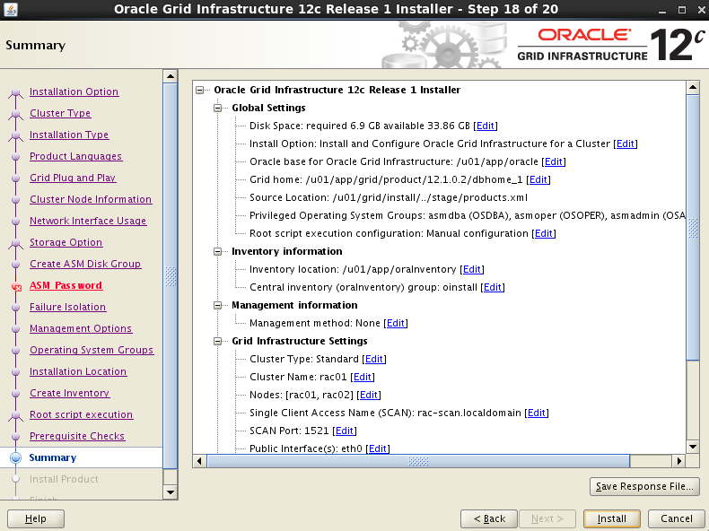Edit the Oracle base path
This screenshot has width=709, height=531.
click(554, 161)
